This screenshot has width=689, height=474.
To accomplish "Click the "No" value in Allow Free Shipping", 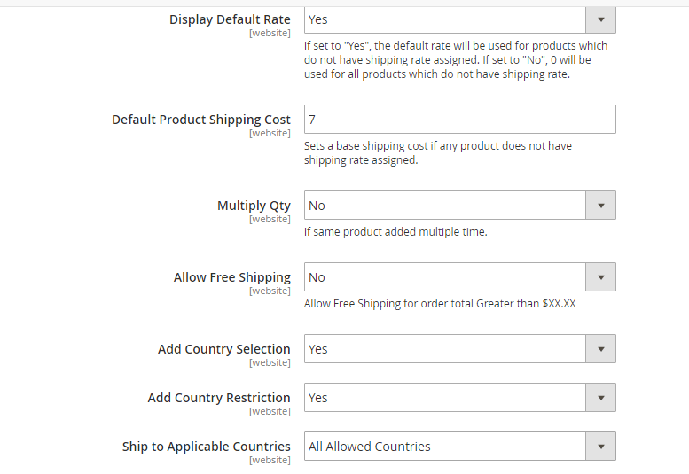I will 317,277.
